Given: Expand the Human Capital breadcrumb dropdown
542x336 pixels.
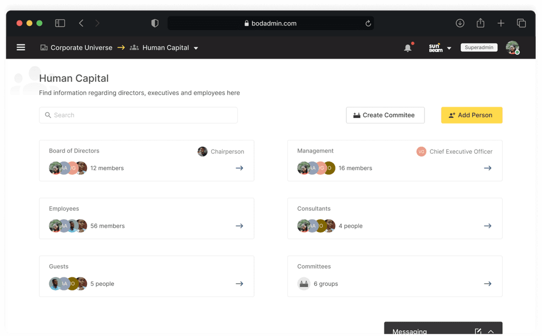Looking at the screenshot, I should coord(196,48).
